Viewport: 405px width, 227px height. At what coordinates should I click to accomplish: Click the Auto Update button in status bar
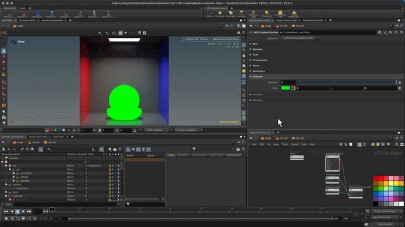click(x=385, y=224)
